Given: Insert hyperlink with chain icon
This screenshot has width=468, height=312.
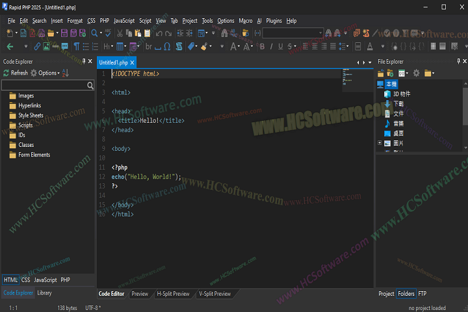Looking at the screenshot, I should point(37,46).
